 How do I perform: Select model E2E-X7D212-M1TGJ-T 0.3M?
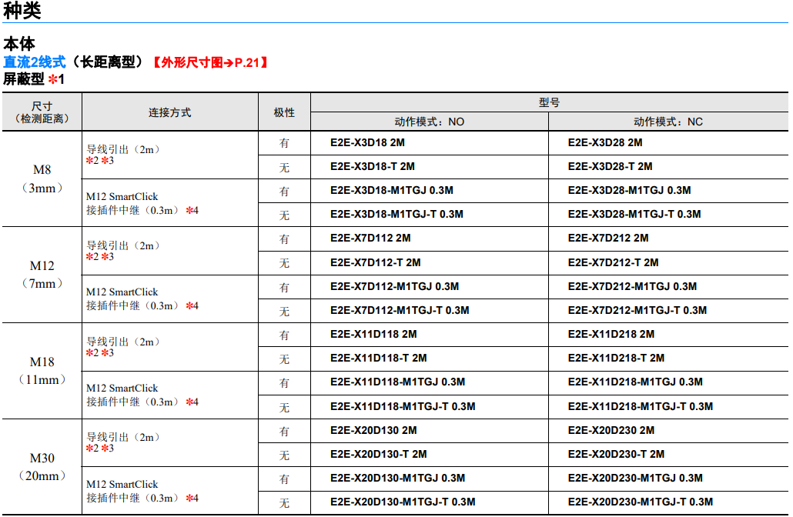tap(637, 310)
